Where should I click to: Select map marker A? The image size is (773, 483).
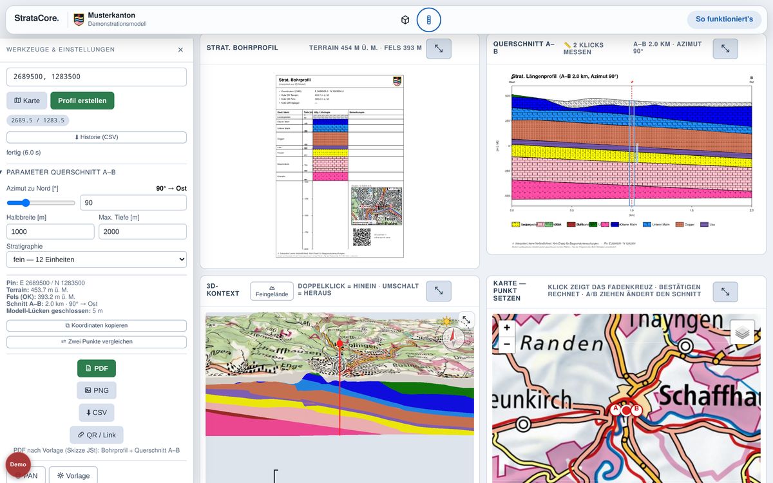click(616, 409)
